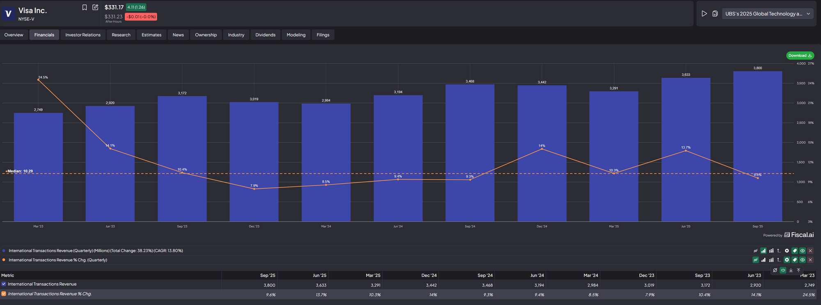Uncheck the International Transactions Revenue % Chg. checkbox
The width and height of the screenshot is (821, 305).
[x=4, y=294]
